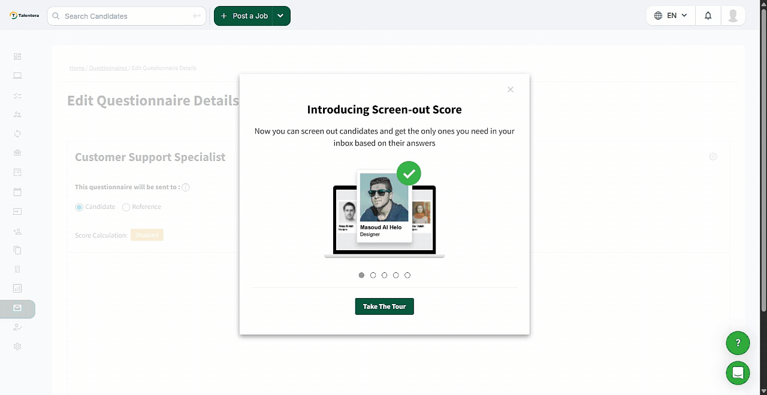Open Questionnaires breadcrumb link

pyautogui.click(x=108, y=68)
